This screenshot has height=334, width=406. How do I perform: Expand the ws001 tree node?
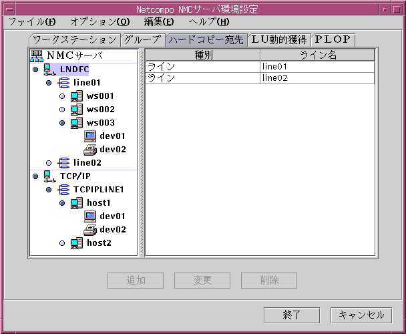(62, 96)
